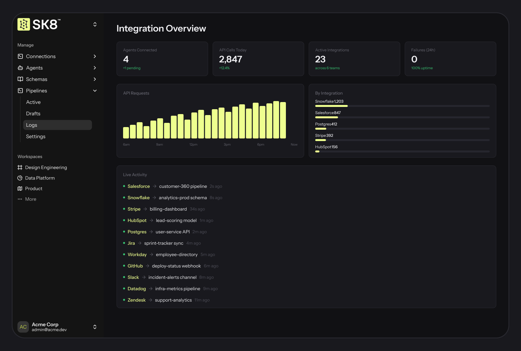
Task: Select Logs under Pipelines
Action: click(x=32, y=125)
